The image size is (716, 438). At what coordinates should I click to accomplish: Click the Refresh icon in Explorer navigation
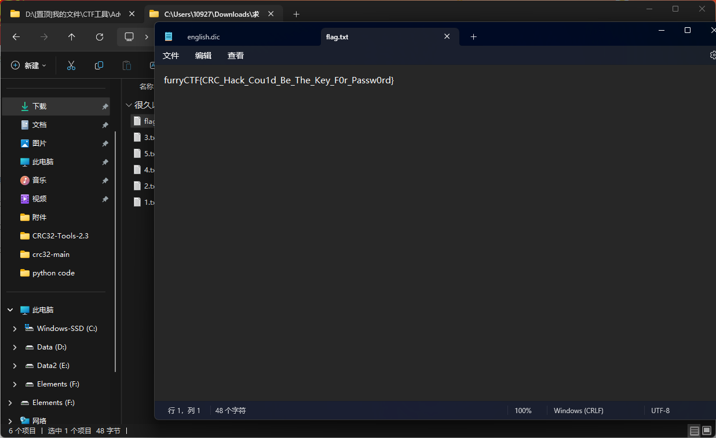(x=100, y=37)
